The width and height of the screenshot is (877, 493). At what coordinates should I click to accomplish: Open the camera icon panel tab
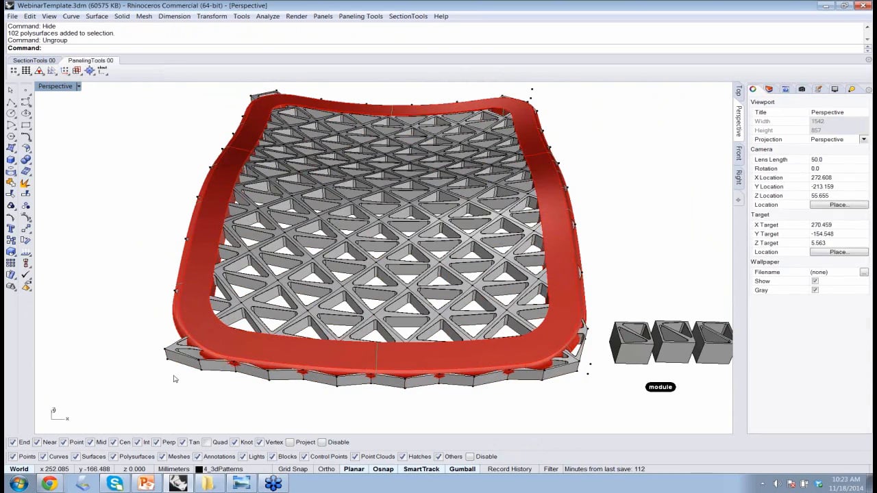(802, 89)
